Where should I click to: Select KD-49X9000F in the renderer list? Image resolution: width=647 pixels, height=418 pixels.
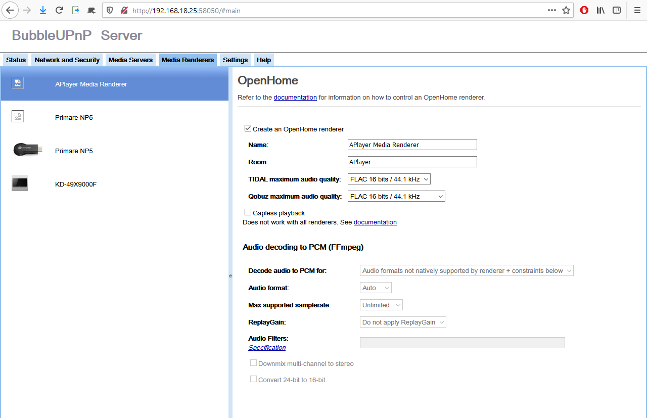114,184
